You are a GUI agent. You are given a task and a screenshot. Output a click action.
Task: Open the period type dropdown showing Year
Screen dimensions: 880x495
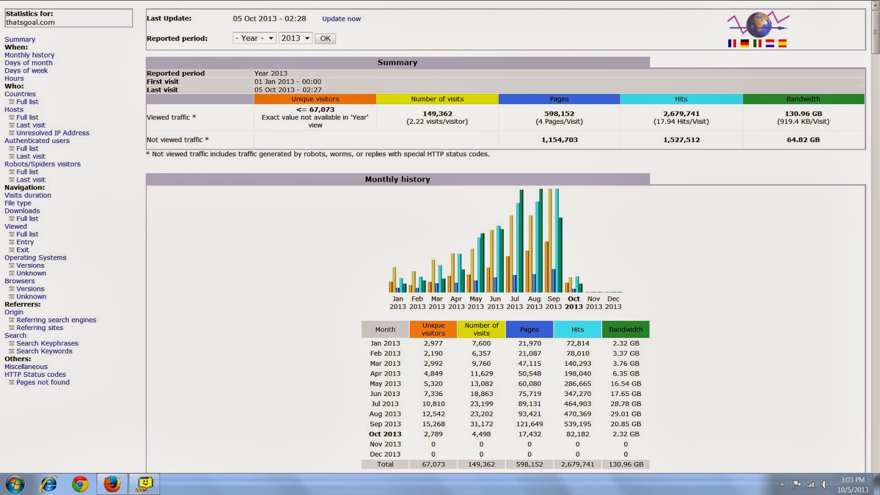(254, 38)
